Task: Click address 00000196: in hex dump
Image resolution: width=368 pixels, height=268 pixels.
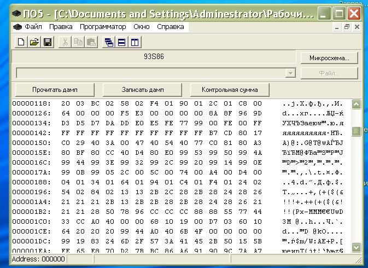Action: point(32,192)
